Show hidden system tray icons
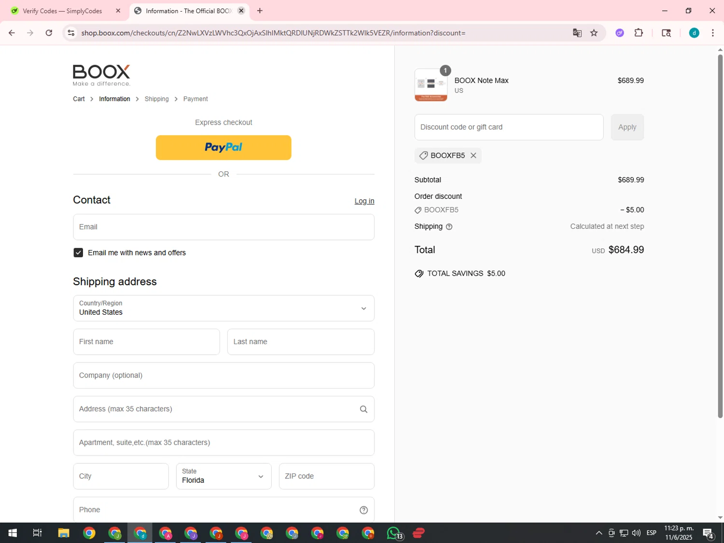The height and width of the screenshot is (543, 724). (x=599, y=533)
